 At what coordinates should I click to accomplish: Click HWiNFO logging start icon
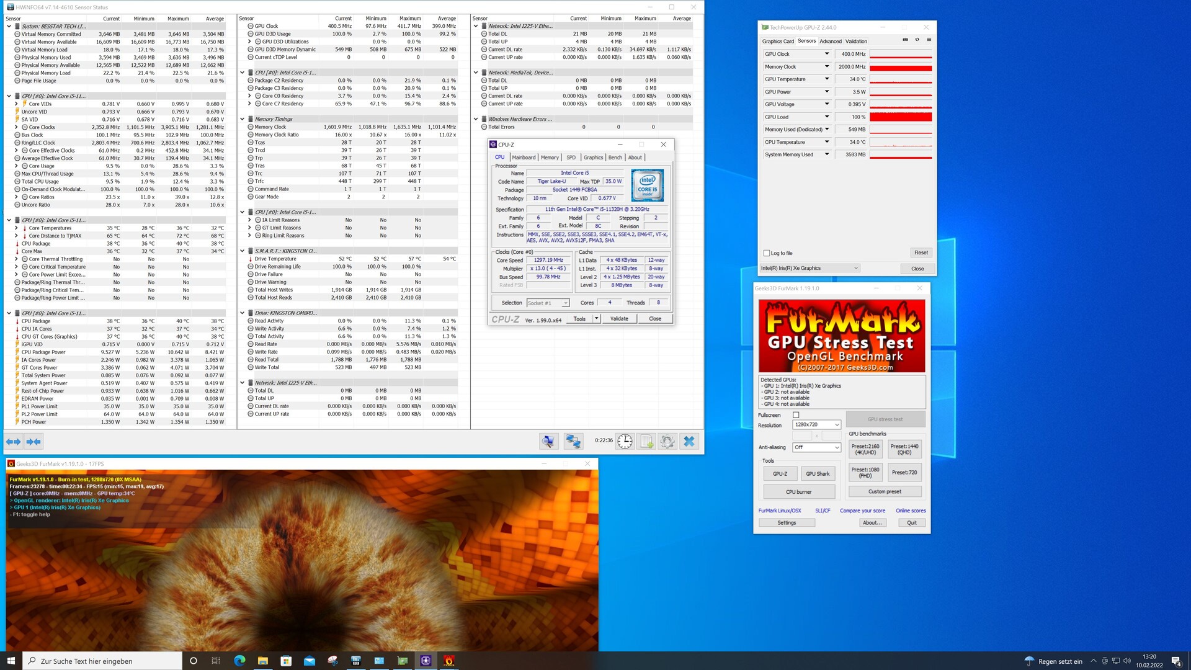(646, 441)
